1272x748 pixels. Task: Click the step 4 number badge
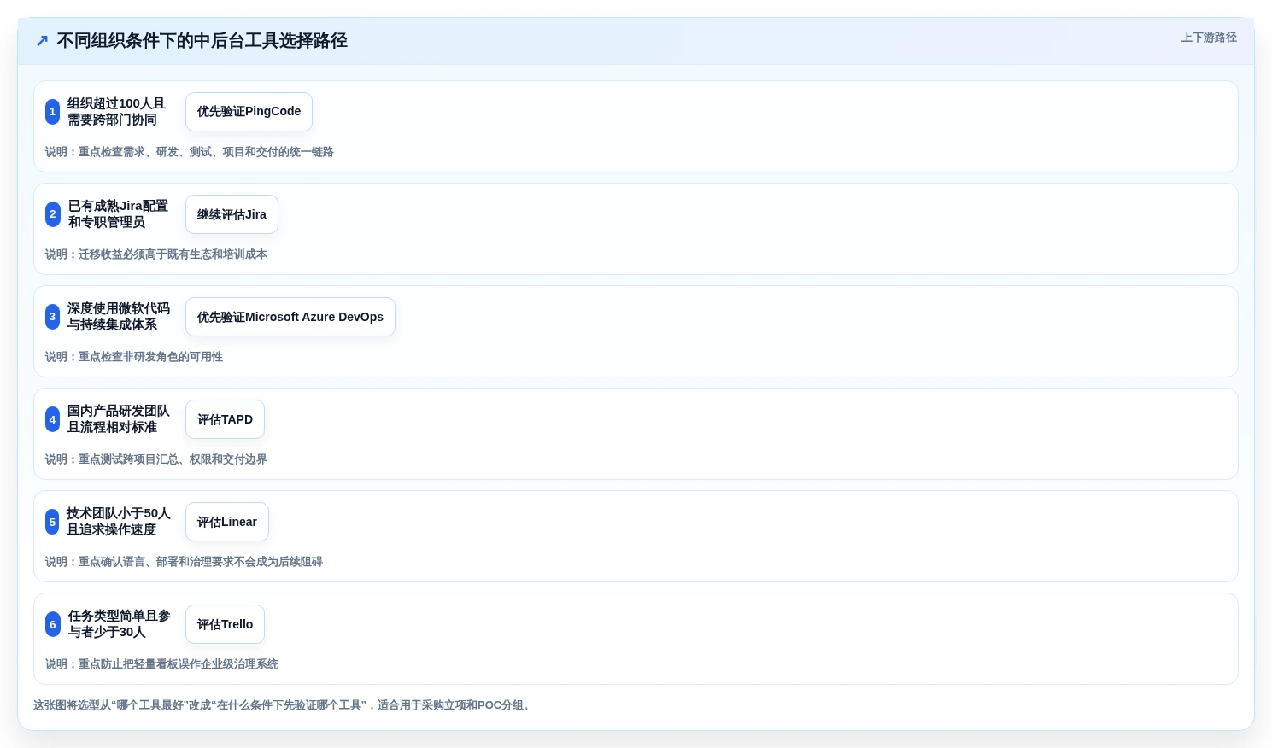52,419
